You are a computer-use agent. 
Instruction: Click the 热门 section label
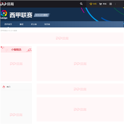pyautogui.click(x=8, y=87)
